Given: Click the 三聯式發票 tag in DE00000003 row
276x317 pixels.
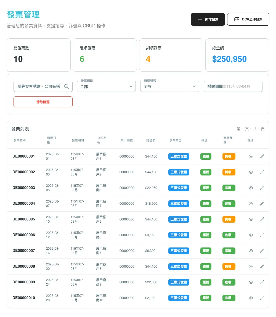Looking at the screenshot, I should click(x=179, y=188).
